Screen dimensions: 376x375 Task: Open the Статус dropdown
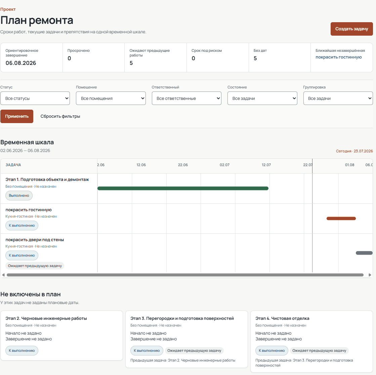[35, 98]
